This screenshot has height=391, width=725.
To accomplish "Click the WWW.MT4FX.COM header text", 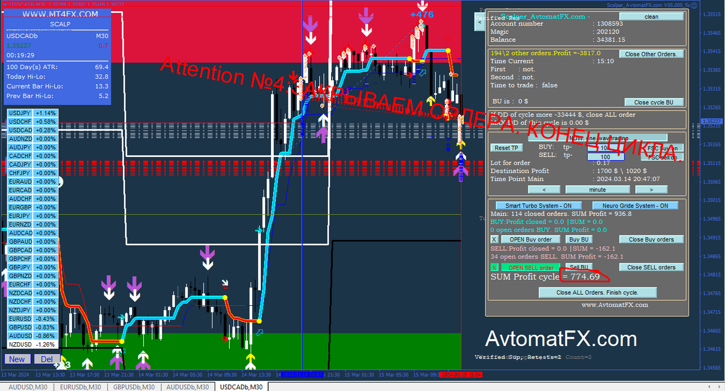I will 60,14.
